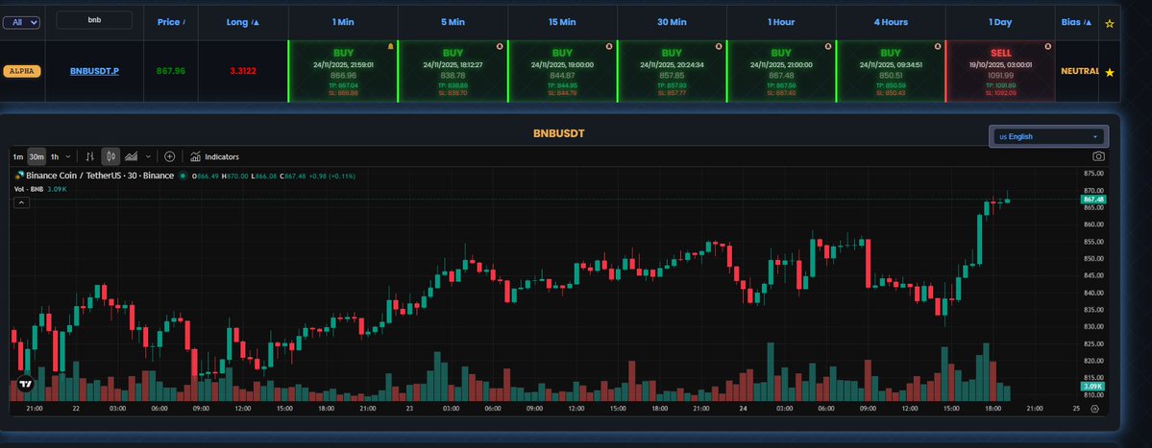The height and width of the screenshot is (448, 1152).
Task: Select the 5 Min column header
Action: tap(453, 22)
